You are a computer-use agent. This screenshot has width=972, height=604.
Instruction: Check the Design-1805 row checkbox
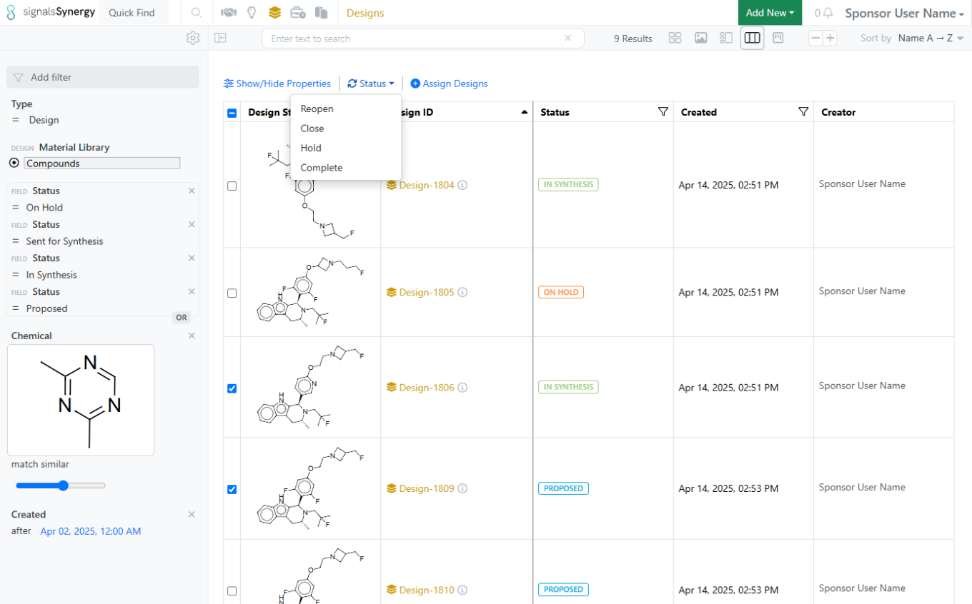click(232, 293)
